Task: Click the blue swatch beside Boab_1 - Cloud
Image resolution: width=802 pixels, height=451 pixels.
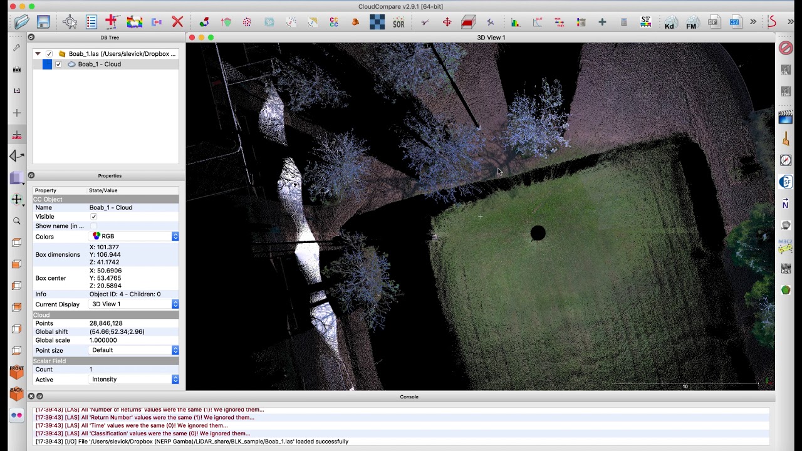Action: 47,64
